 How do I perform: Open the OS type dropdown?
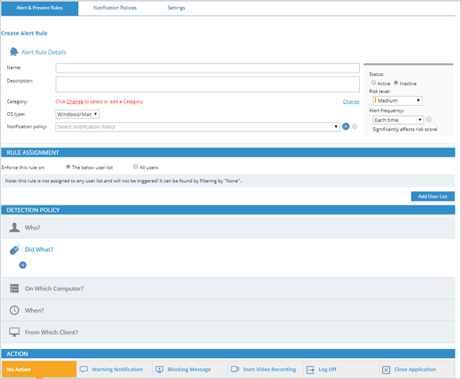tap(77, 114)
